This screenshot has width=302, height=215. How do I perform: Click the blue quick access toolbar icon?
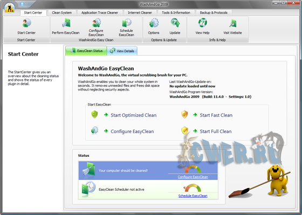[x=22, y=4]
